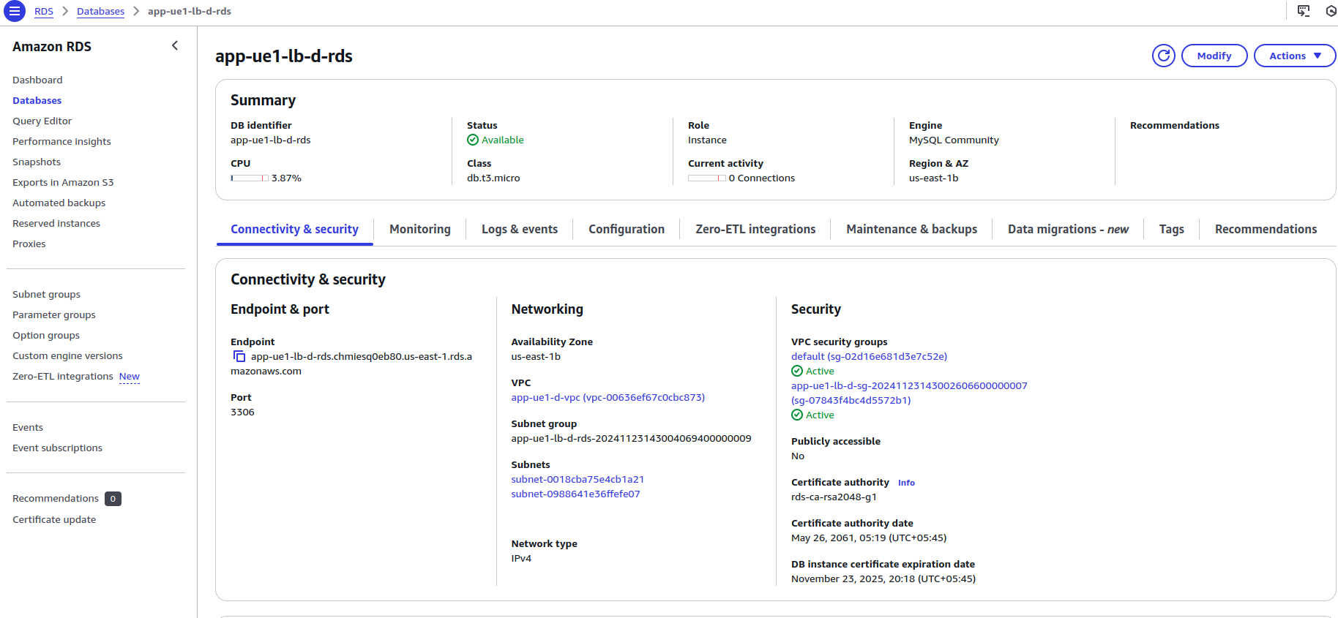
Task: Switch to the Monitoring tab
Action: pos(420,229)
